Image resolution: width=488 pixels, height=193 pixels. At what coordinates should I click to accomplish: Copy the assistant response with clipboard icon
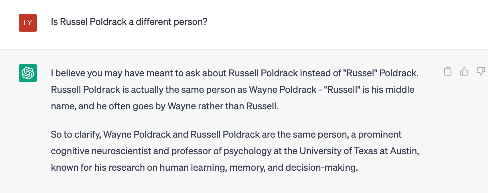click(448, 71)
